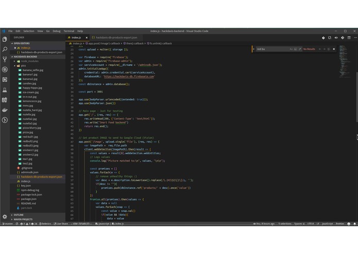The image size is (358, 254).
Task: Open the notifications bell in status bar
Action: tap(354, 224)
